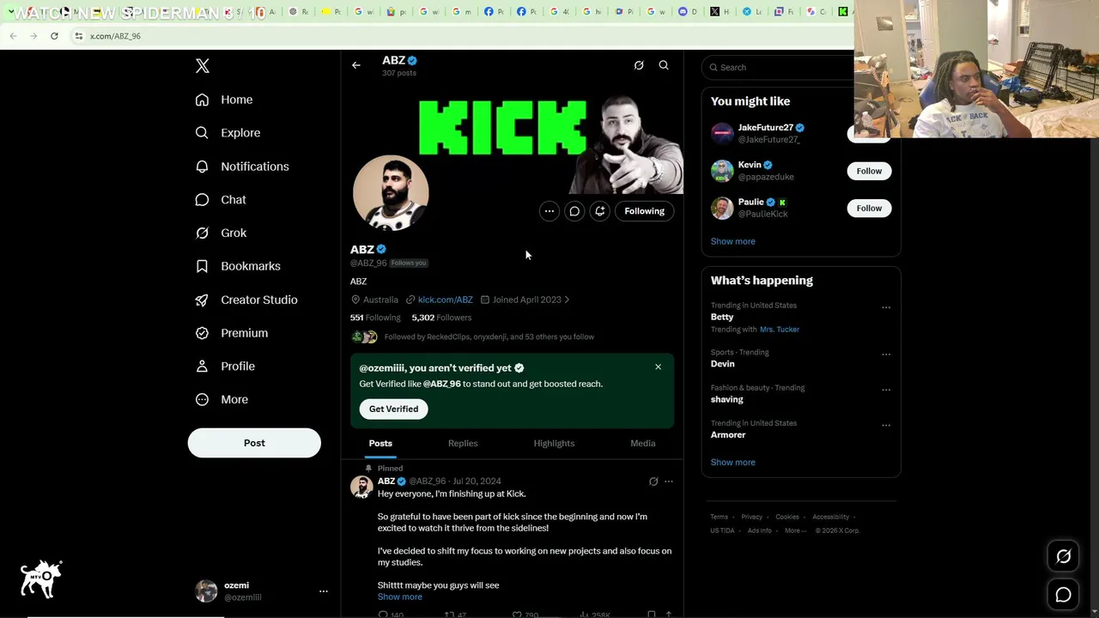Expand the Joined April 2023 details
This screenshot has height=618, width=1099.
pos(525,300)
